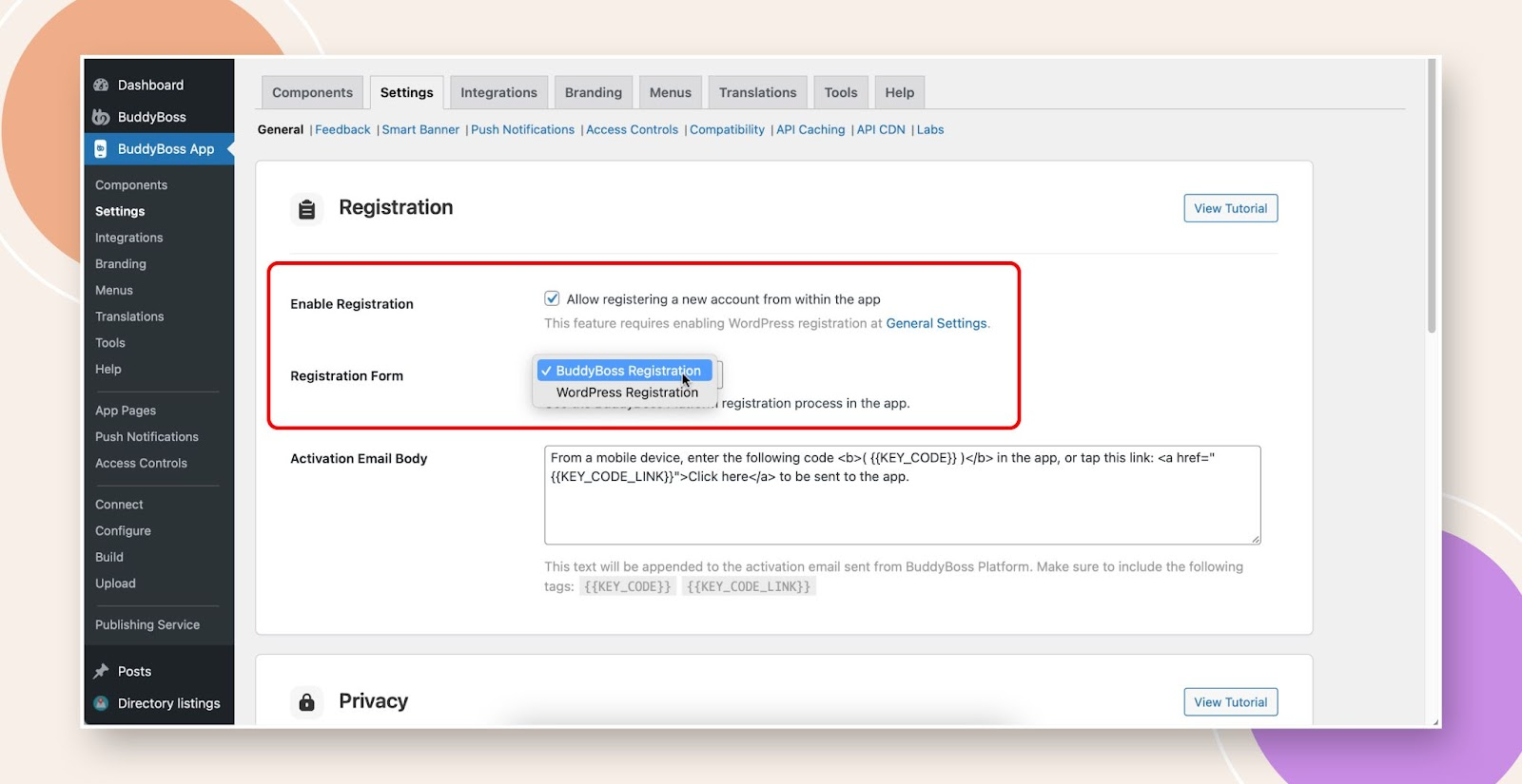The width and height of the screenshot is (1522, 784).
Task: Open App Pages in sidebar
Action: 126,411
